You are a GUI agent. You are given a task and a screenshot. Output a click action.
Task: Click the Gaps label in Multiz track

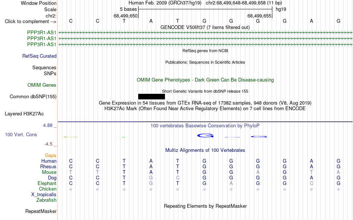[51, 155]
